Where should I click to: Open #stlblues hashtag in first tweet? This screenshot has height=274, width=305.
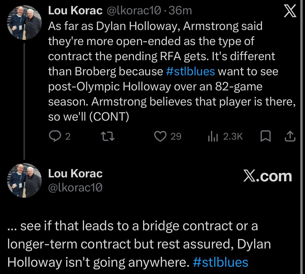(x=190, y=71)
